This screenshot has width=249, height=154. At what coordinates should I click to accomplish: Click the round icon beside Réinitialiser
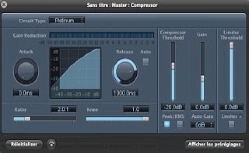51,144
